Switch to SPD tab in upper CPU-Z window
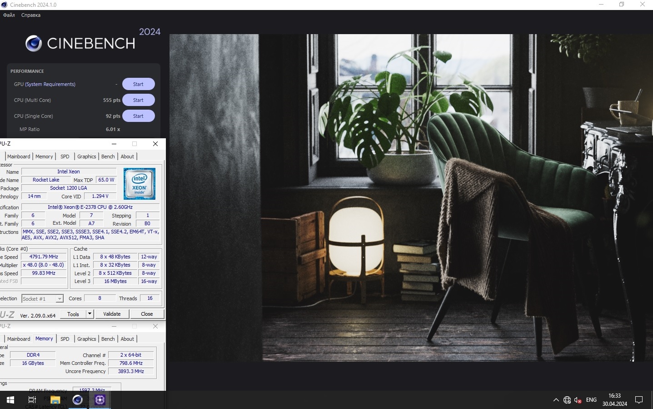 coord(65,157)
